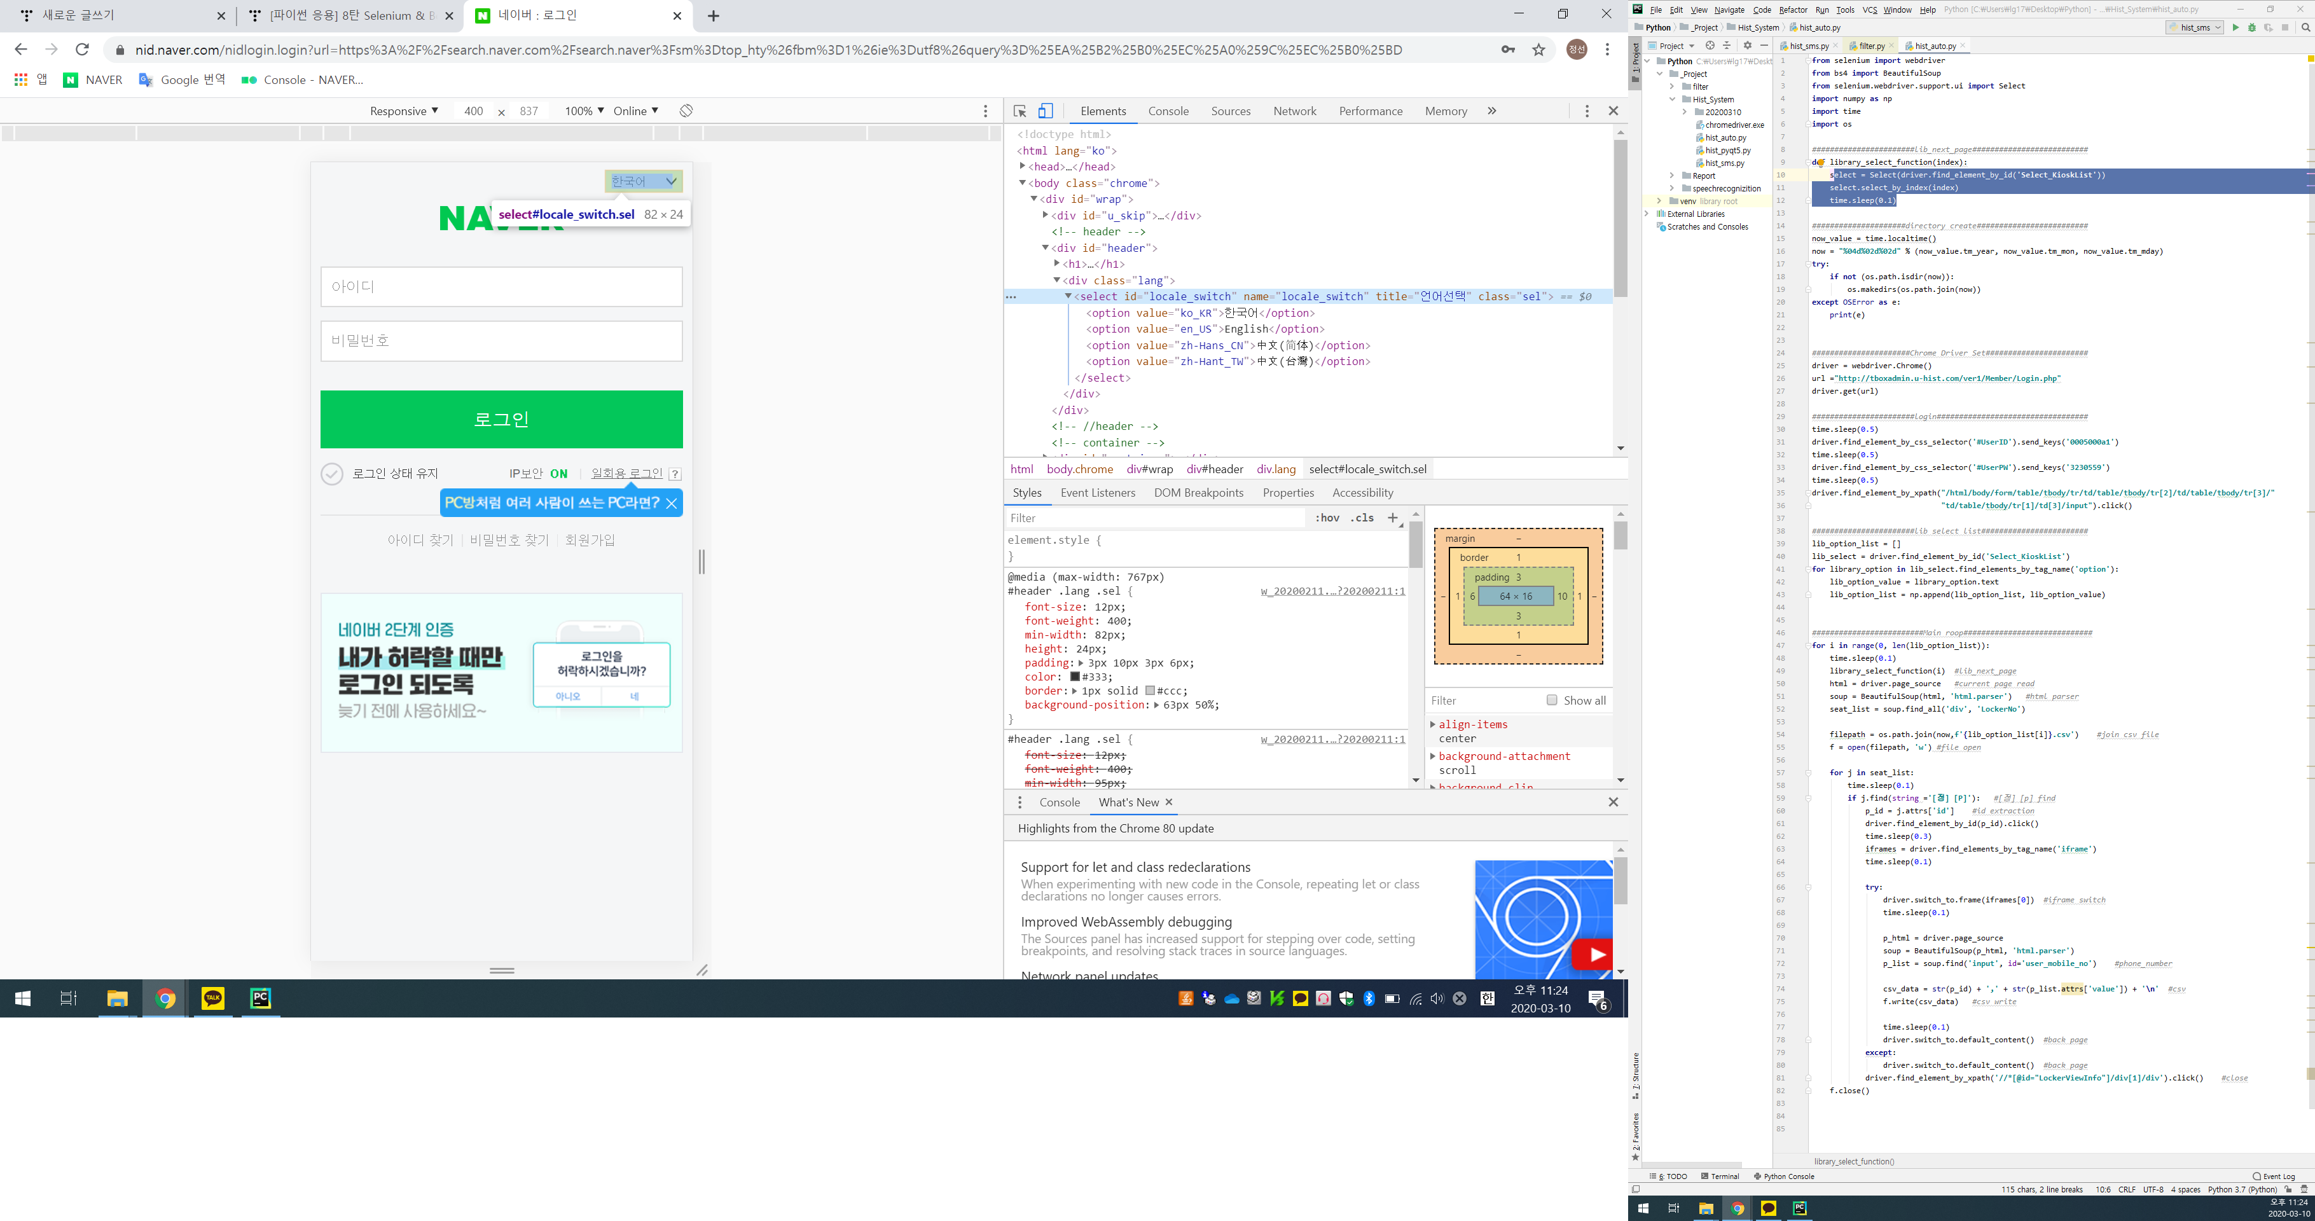The width and height of the screenshot is (2315, 1221).
Task: Click the inspect element picker icon
Action: [1019, 111]
